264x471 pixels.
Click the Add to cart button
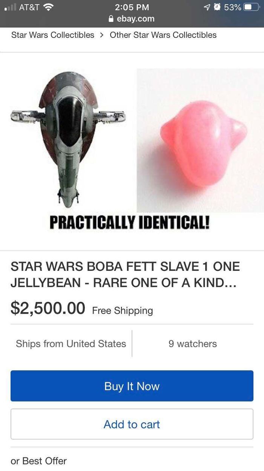132,424
